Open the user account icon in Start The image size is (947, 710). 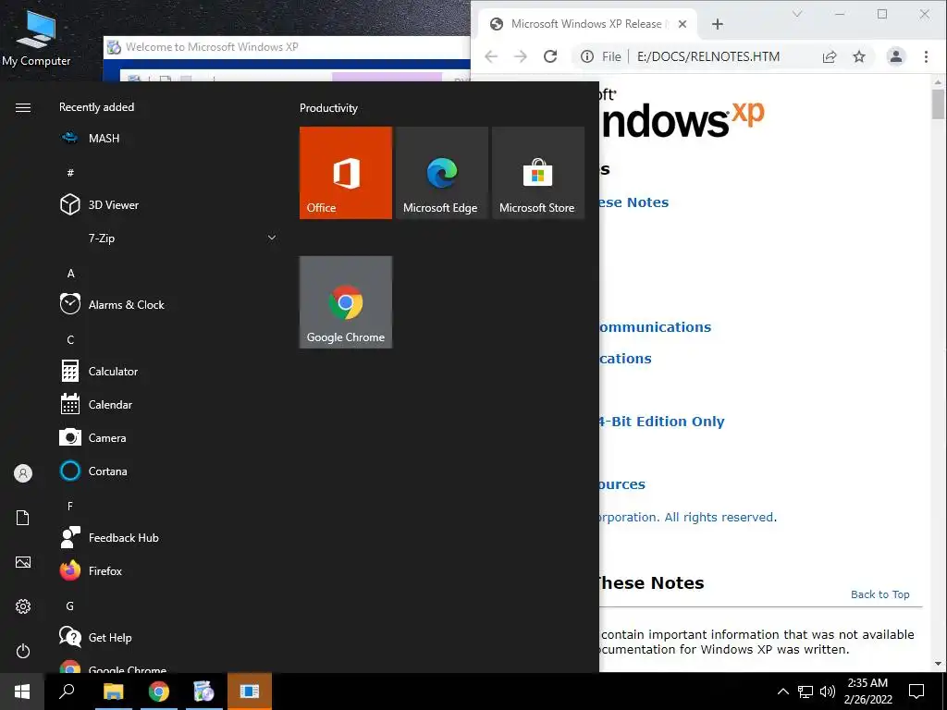click(x=23, y=473)
